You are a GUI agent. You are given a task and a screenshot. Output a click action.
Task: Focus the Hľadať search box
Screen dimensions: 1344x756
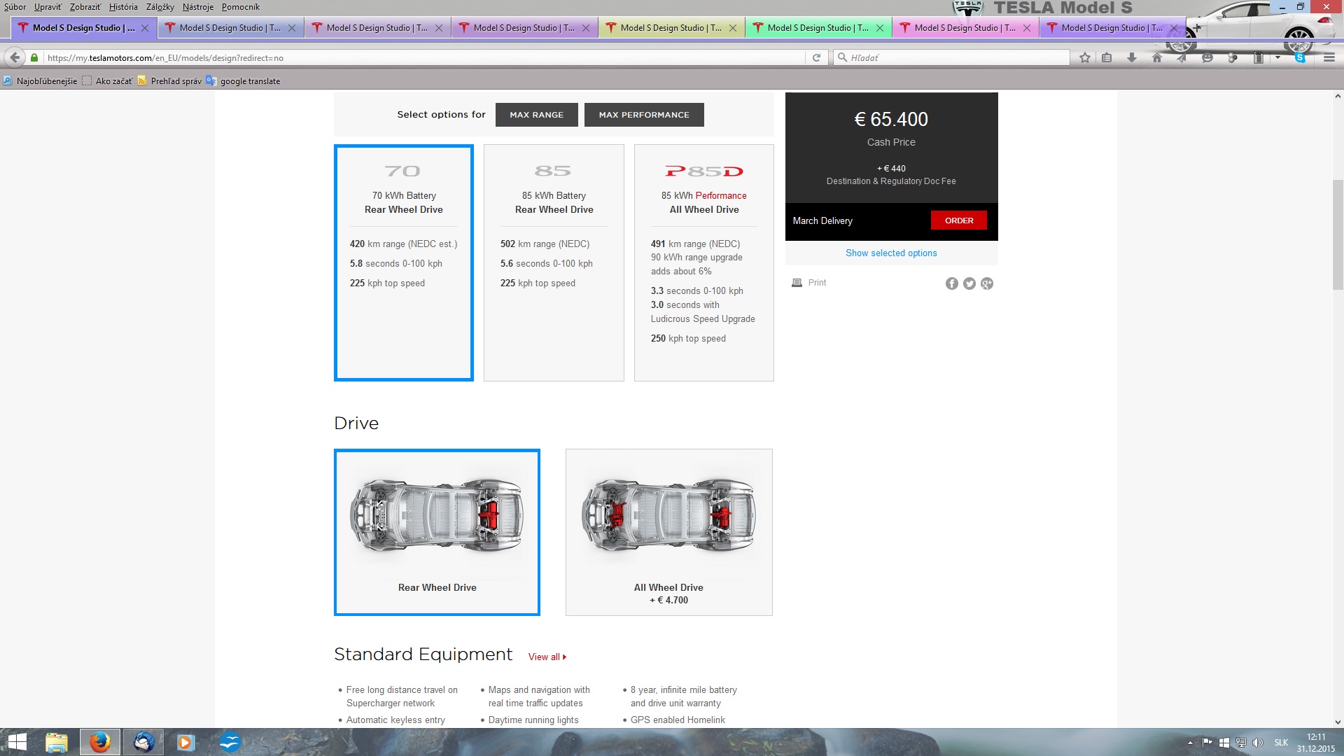point(952,57)
